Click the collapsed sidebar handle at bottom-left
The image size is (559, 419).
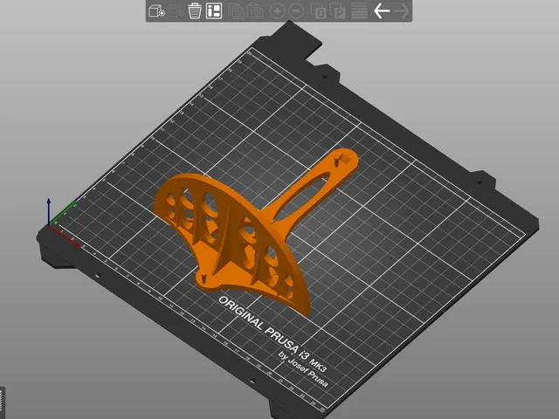pos(2,402)
